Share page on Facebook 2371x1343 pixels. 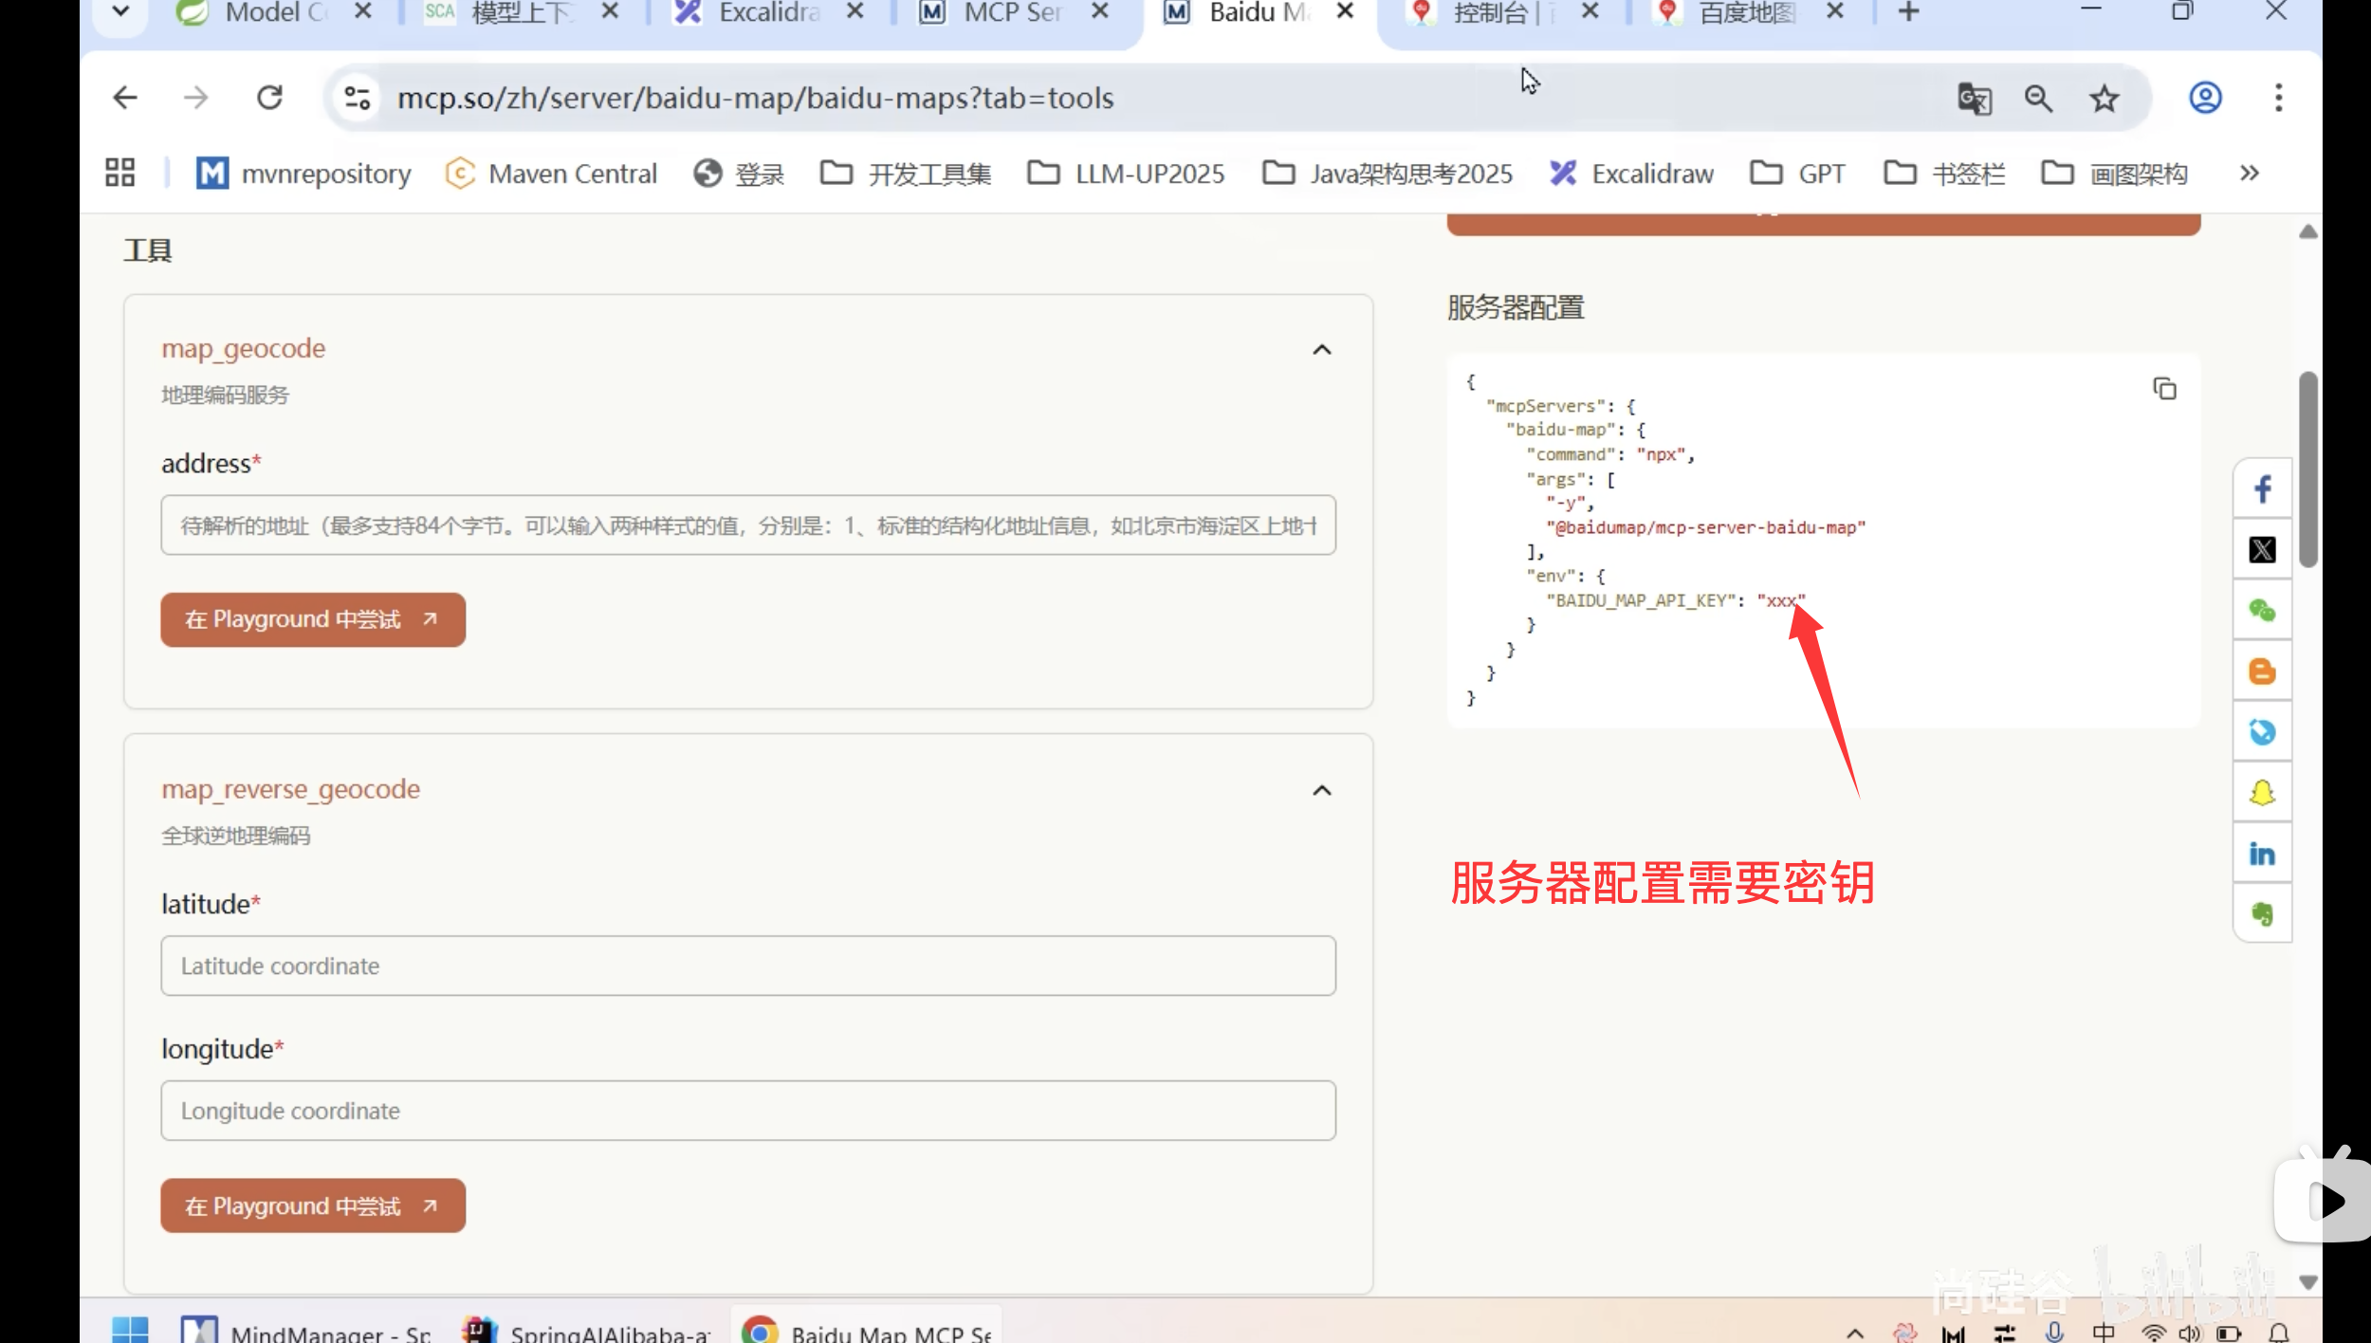[x=2262, y=489]
